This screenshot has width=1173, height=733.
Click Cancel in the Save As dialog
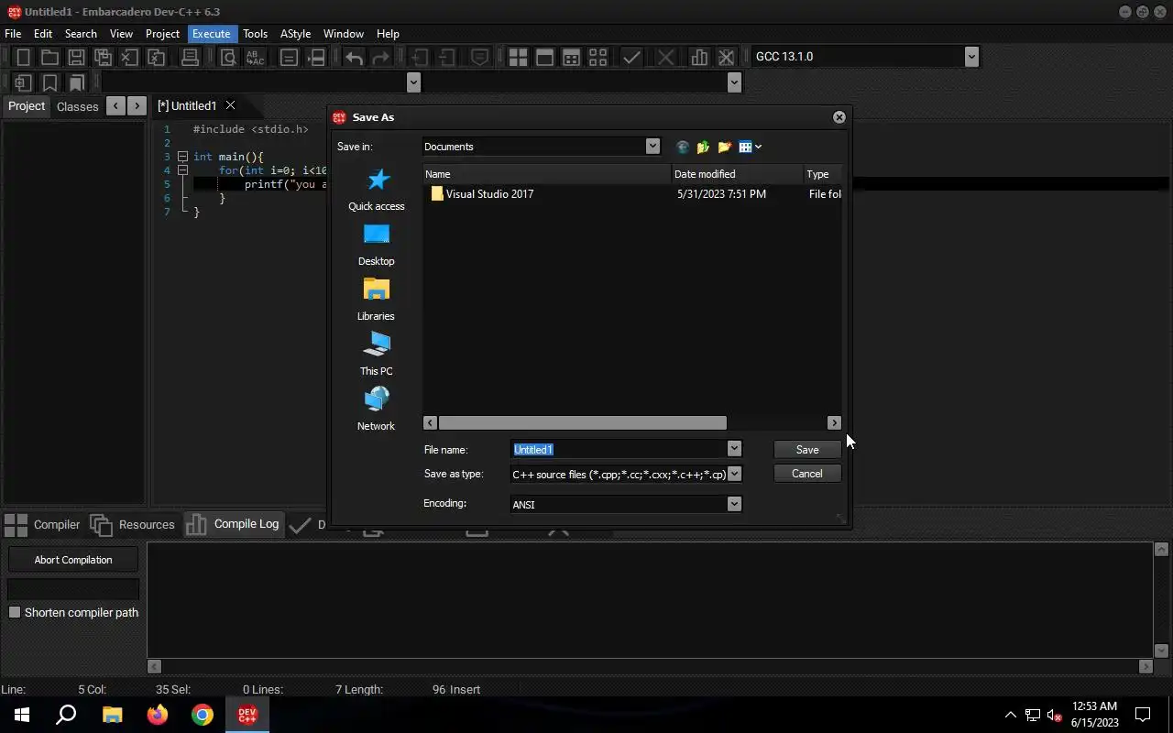coord(807,474)
